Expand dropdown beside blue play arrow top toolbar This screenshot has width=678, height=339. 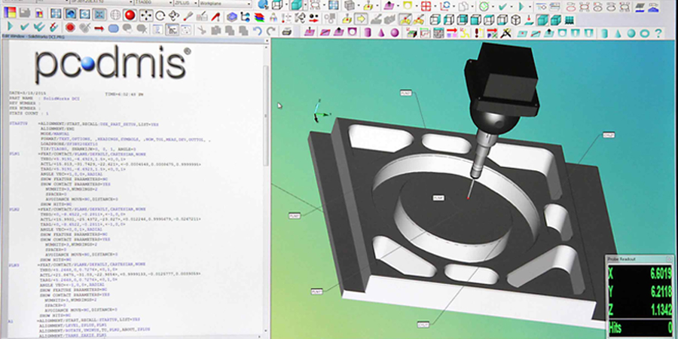[530, 7]
